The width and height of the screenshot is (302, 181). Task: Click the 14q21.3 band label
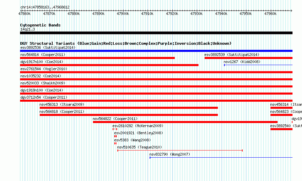pos(27,29)
